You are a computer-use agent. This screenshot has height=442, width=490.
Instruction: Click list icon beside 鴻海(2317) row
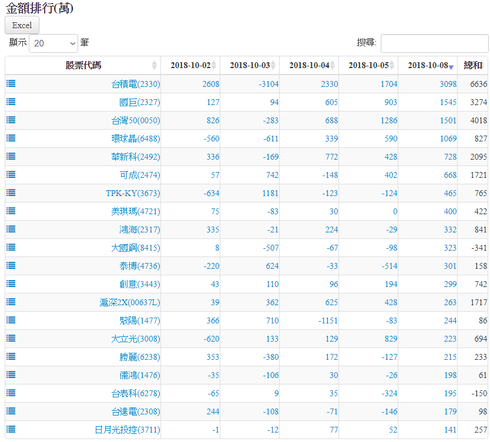(x=11, y=229)
